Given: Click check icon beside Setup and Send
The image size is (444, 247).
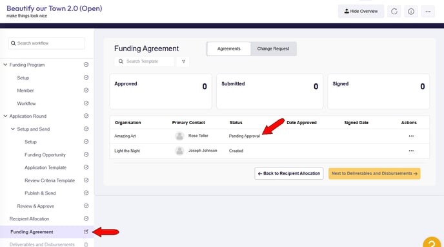Looking at the screenshot, I should pos(86,129).
